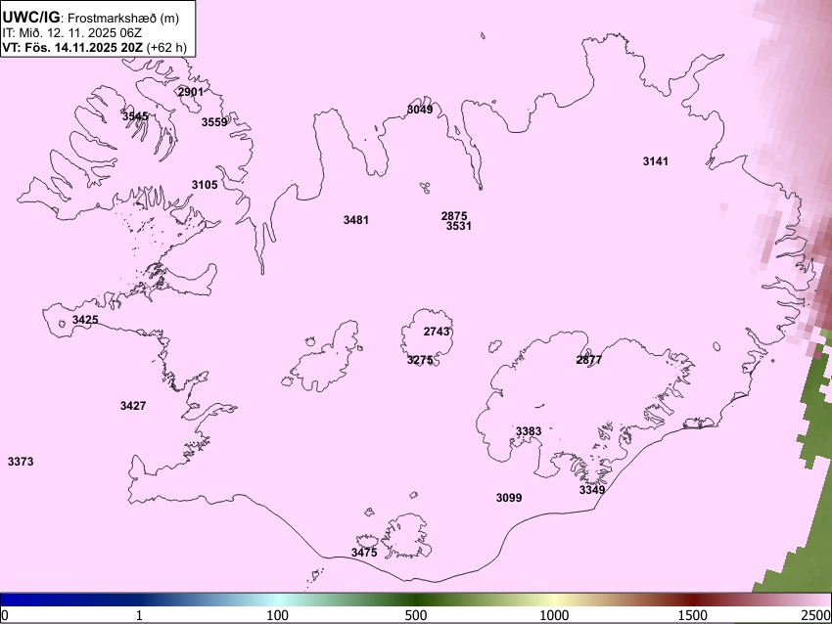The image size is (832, 624).
Task: Click the value 3105 on the map
Action: tap(205, 185)
